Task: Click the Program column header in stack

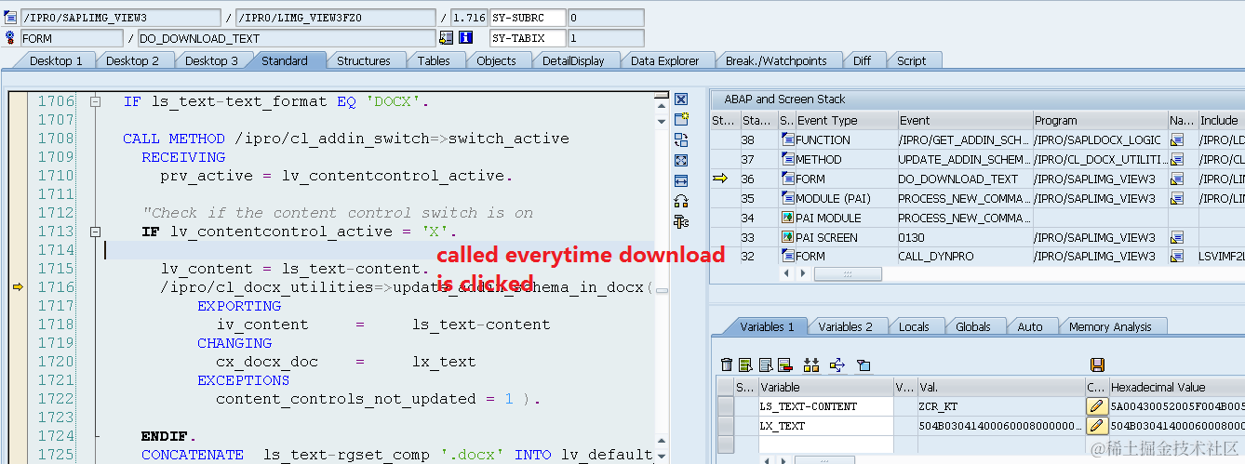Action: 1100,120
